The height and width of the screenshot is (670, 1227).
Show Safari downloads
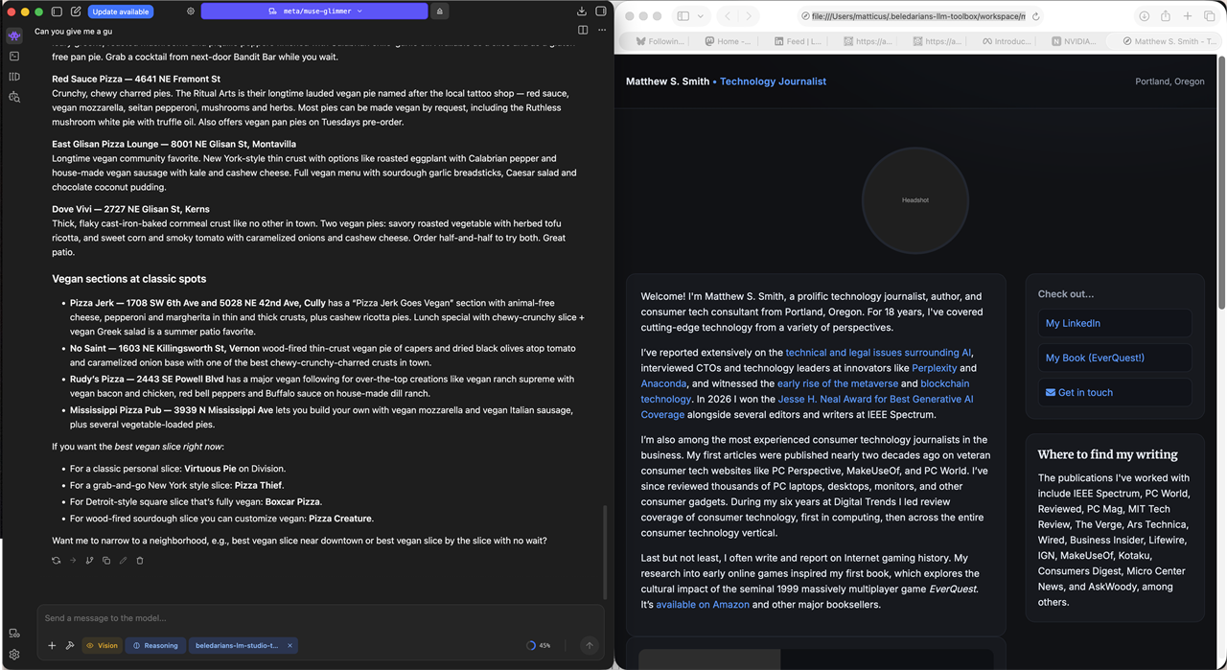[1144, 16]
